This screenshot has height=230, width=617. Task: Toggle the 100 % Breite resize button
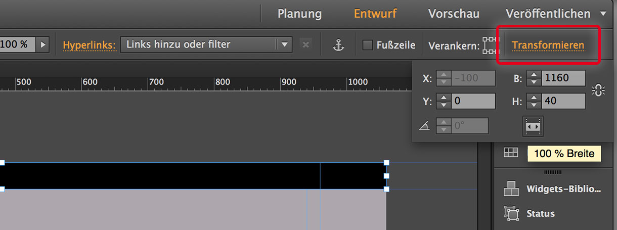533,126
